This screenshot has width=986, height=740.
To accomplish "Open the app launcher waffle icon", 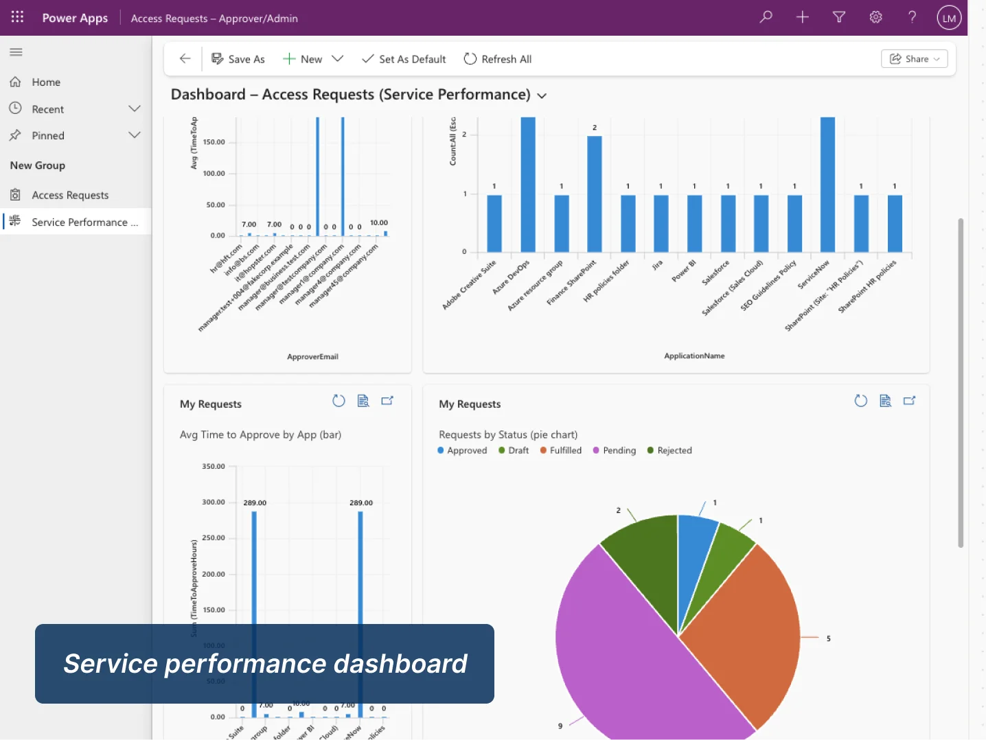I will pos(17,17).
